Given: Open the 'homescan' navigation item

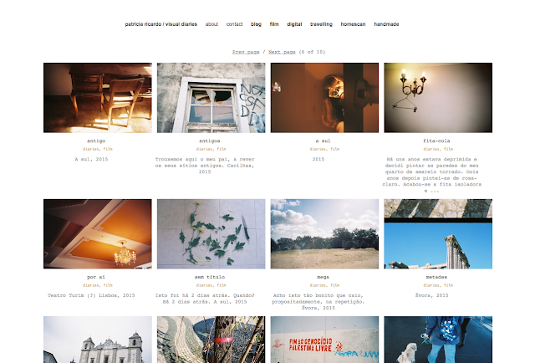Looking at the screenshot, I should [353, 24].
